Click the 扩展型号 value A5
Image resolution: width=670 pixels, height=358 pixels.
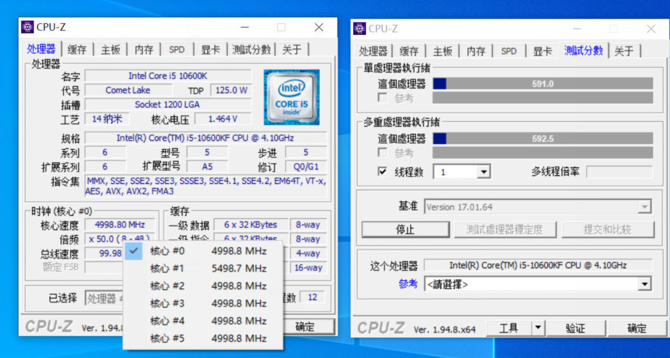207,167
